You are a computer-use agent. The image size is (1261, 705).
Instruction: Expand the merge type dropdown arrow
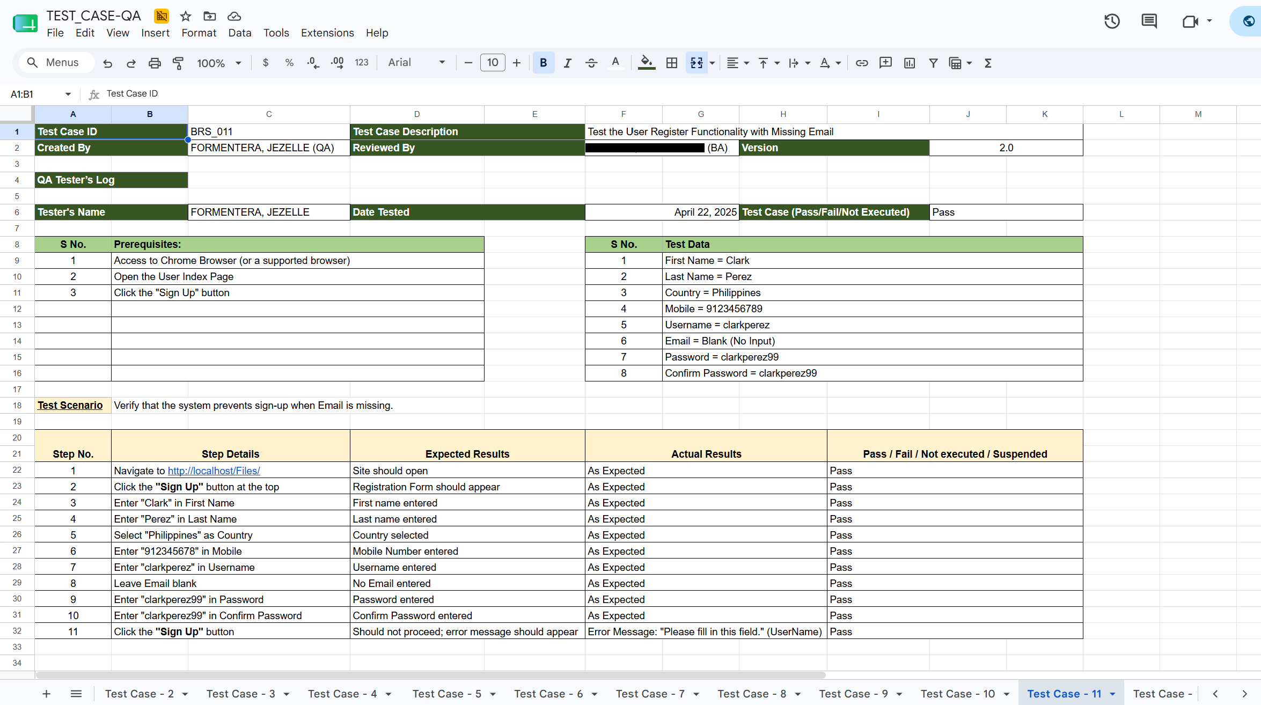click(712, 63)
